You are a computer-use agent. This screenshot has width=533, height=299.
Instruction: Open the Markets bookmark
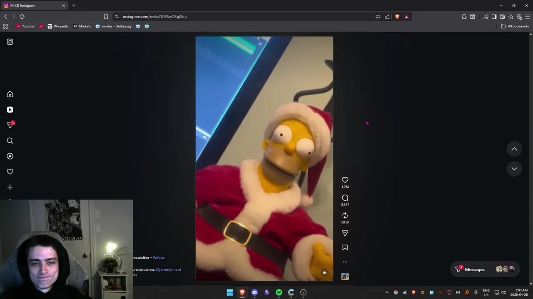pos(82,26)
